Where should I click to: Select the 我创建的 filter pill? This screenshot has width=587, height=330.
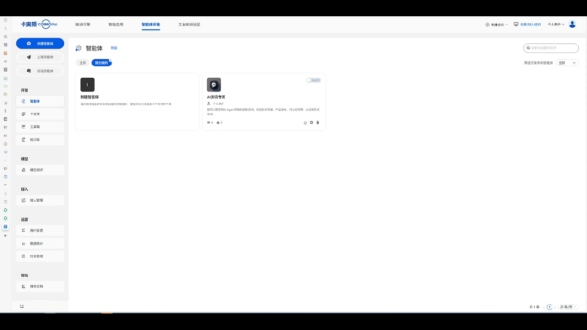(101, 63)
